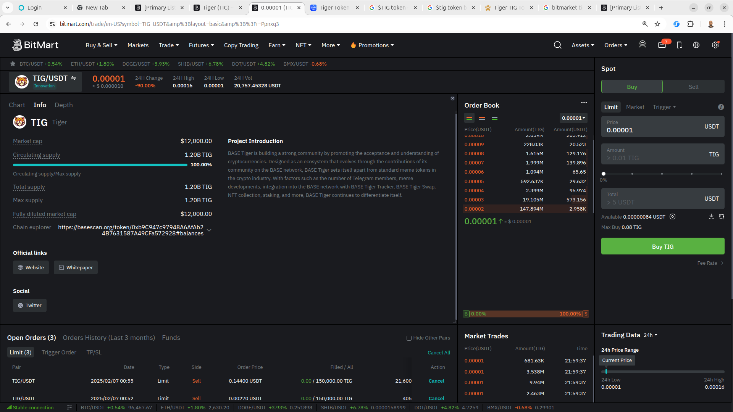Viewport: 733px width, 412px height.
Task: Open the Fee Rate link
Action: tap(710, 263)
